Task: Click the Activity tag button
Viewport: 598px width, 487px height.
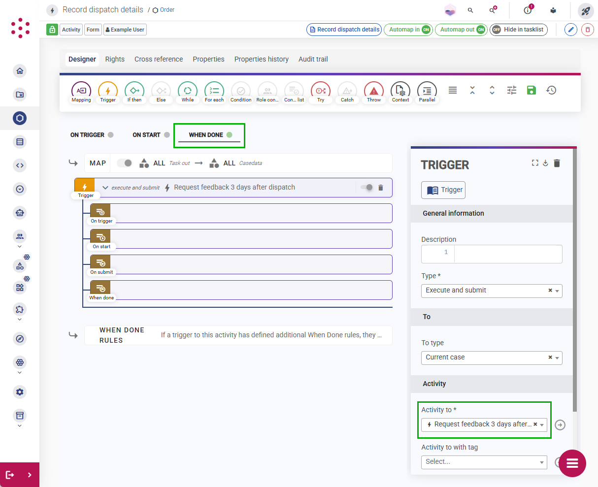Action: click(71, 30)
